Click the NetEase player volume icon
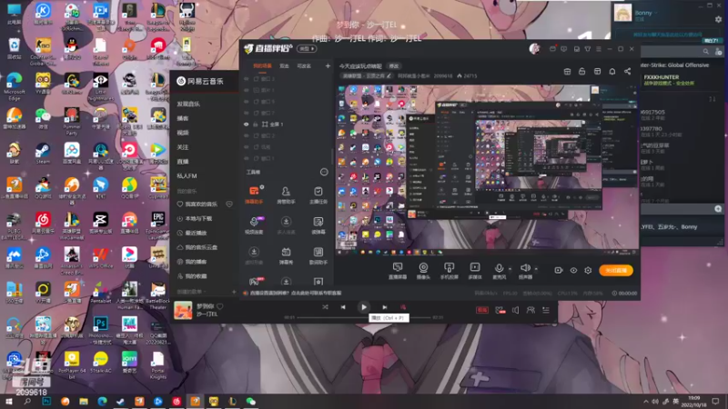 (x=515, y=310)
